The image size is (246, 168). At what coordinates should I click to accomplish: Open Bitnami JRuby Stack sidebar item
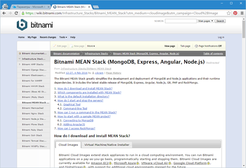tap(33, 97)
